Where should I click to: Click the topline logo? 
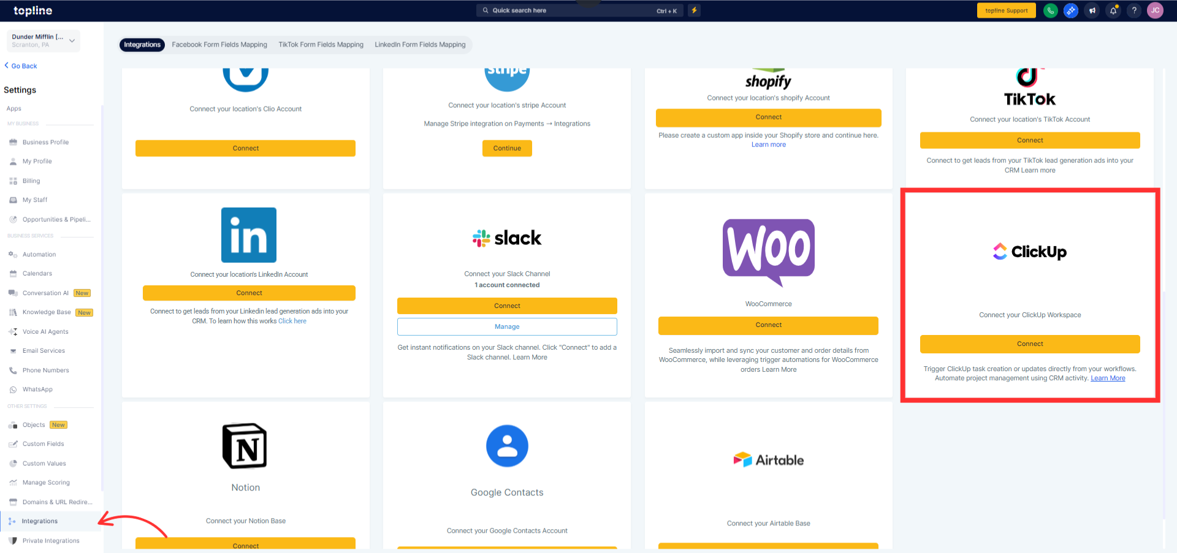(x=33, y=10)
